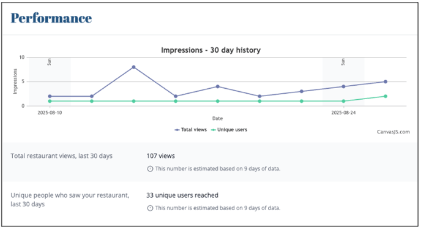Click the Total views point on 2025-08-24
This screenshot has width=421, height=229.
[343, 86]
